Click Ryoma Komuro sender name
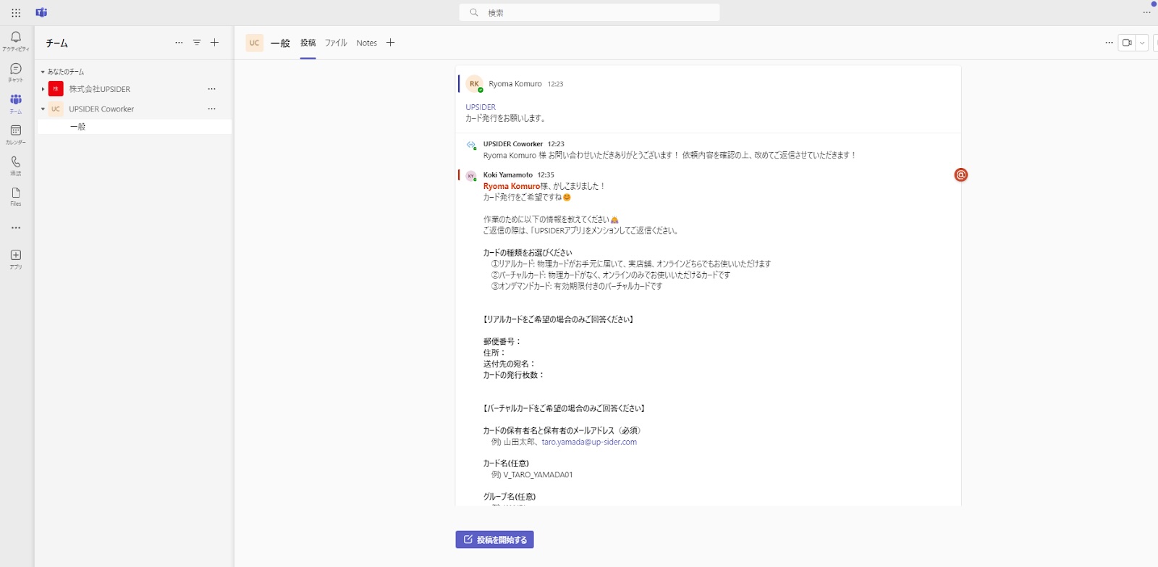The width and height of the screenshot is (1158, 567). 515,84
